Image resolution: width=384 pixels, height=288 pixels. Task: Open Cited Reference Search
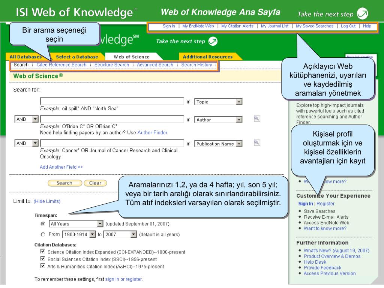coord(61,64)
